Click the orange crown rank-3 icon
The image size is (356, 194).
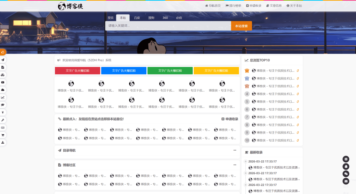click(x=247, y=86)
